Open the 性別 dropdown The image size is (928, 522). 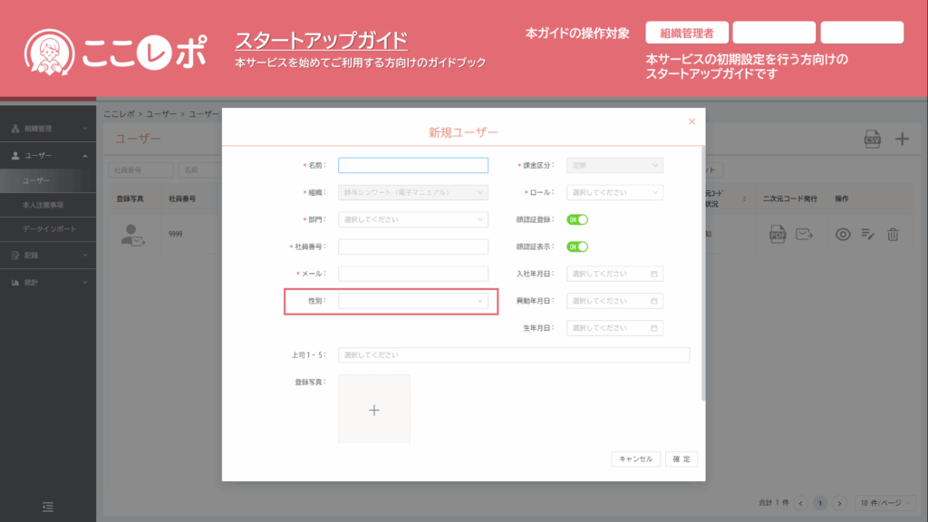413,301
